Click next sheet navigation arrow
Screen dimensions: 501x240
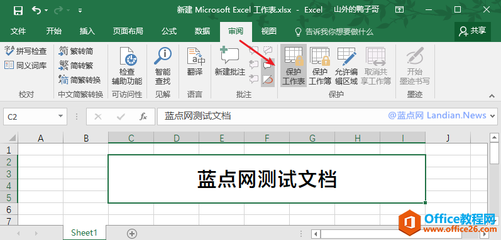(36, 233)
